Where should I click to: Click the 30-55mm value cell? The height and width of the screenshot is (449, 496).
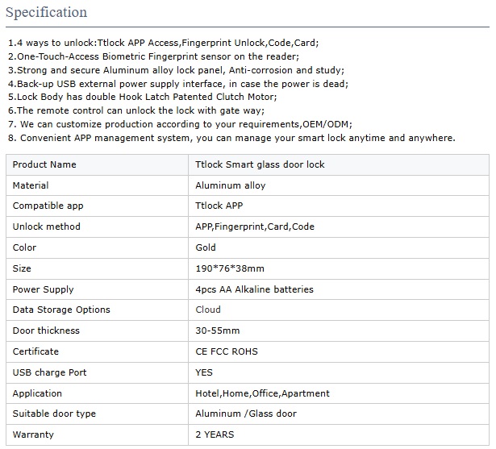339,331
